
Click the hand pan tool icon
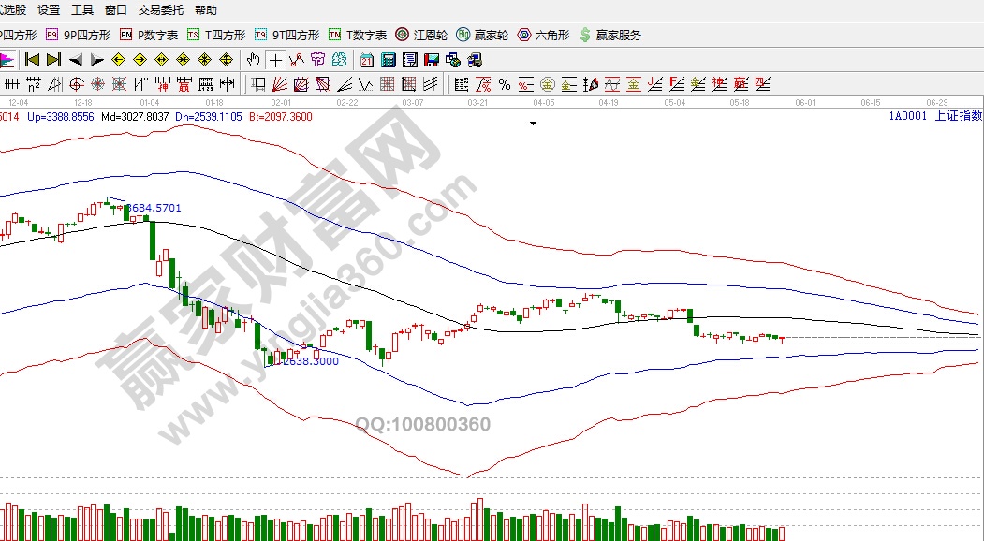[253, 60]
